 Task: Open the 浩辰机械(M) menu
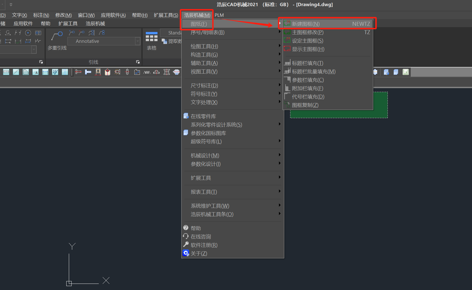click(x=197, y=15)
